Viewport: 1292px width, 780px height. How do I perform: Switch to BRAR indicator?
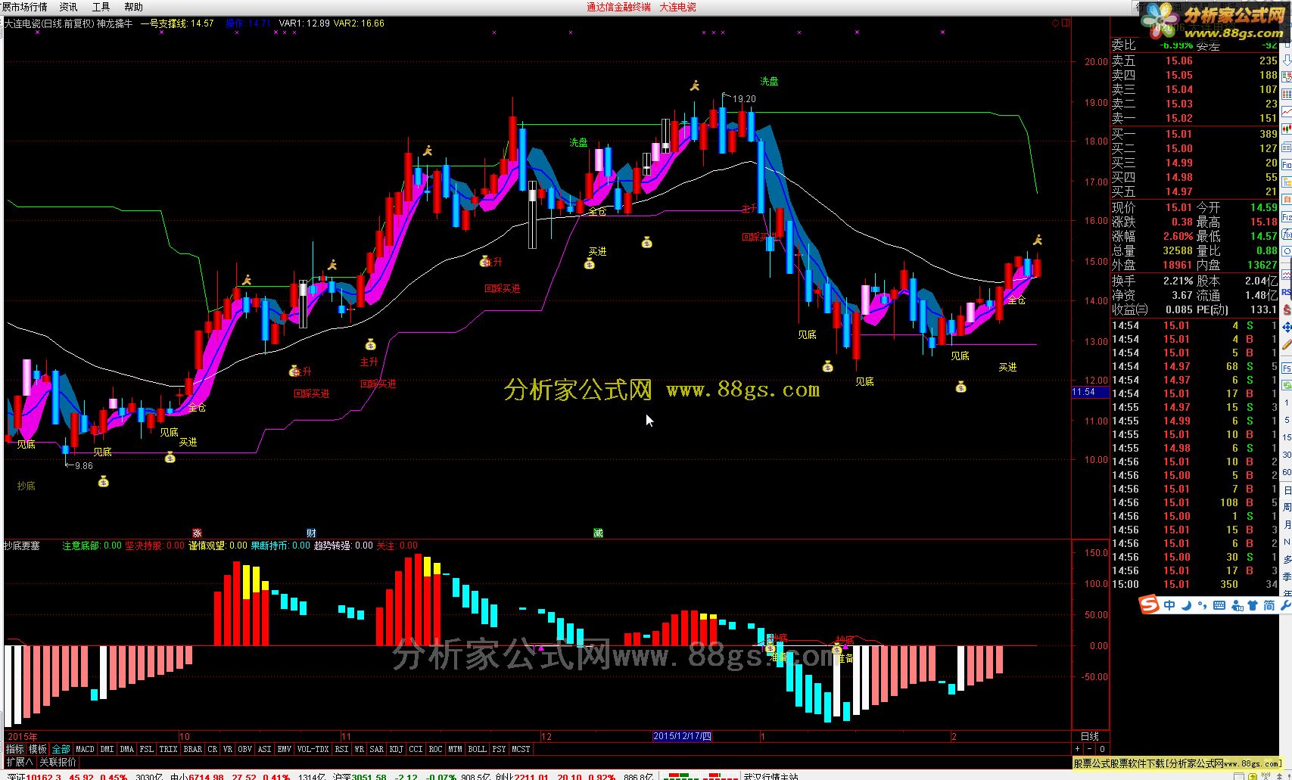(x=192, y=749)
